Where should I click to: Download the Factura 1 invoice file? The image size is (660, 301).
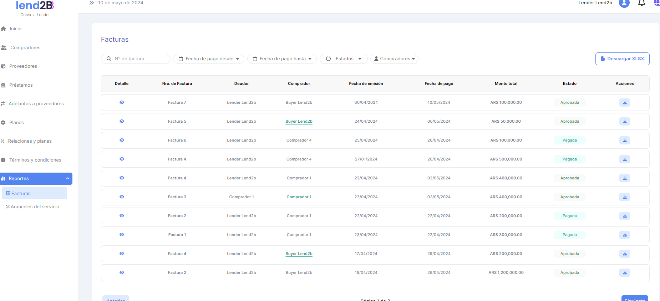[624, 235]
